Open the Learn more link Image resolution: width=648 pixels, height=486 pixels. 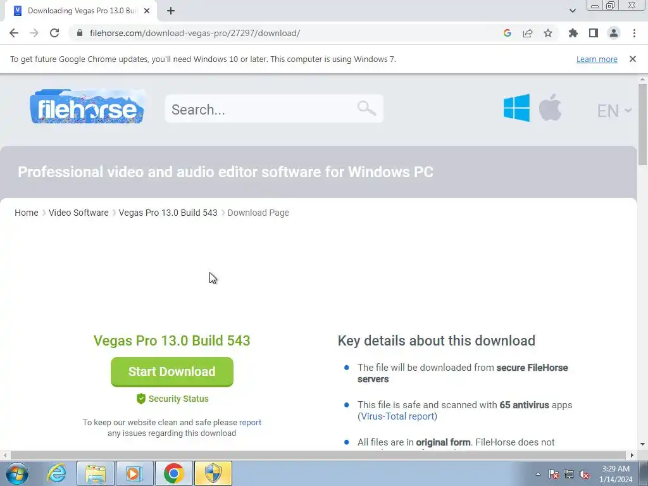[597, 59]
